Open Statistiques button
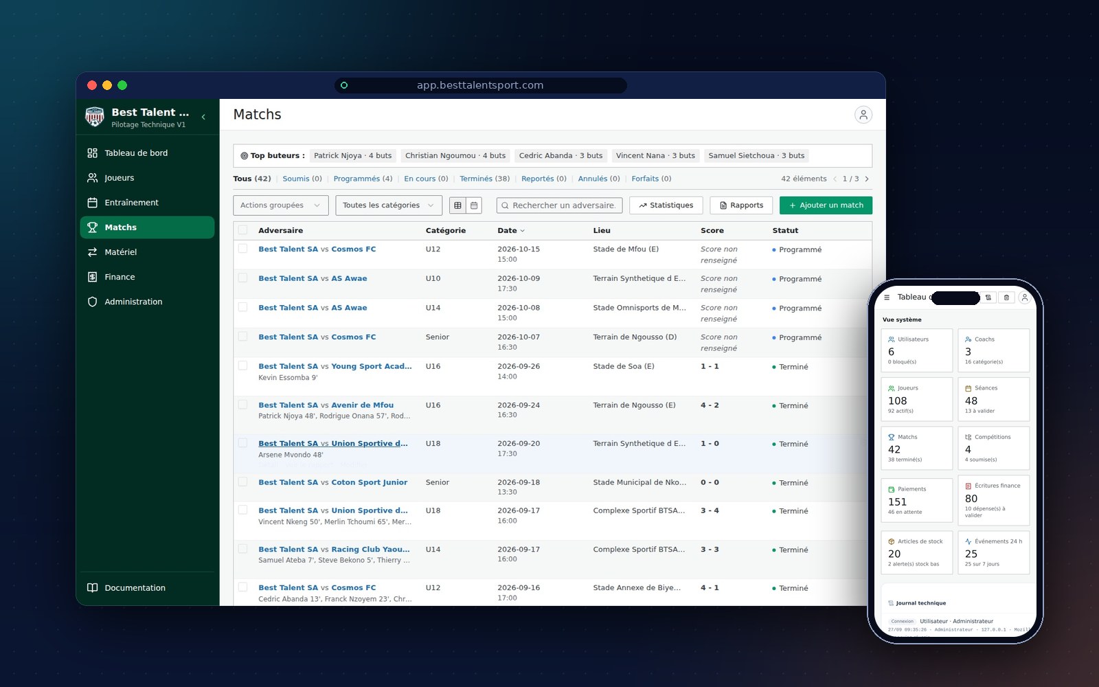This screenshot has width=1099, height=687. [x=666, y=205]
